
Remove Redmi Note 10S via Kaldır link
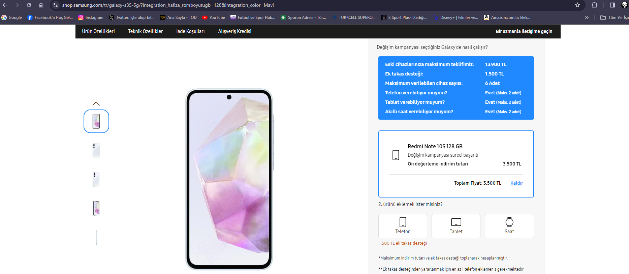coord(516,183)
